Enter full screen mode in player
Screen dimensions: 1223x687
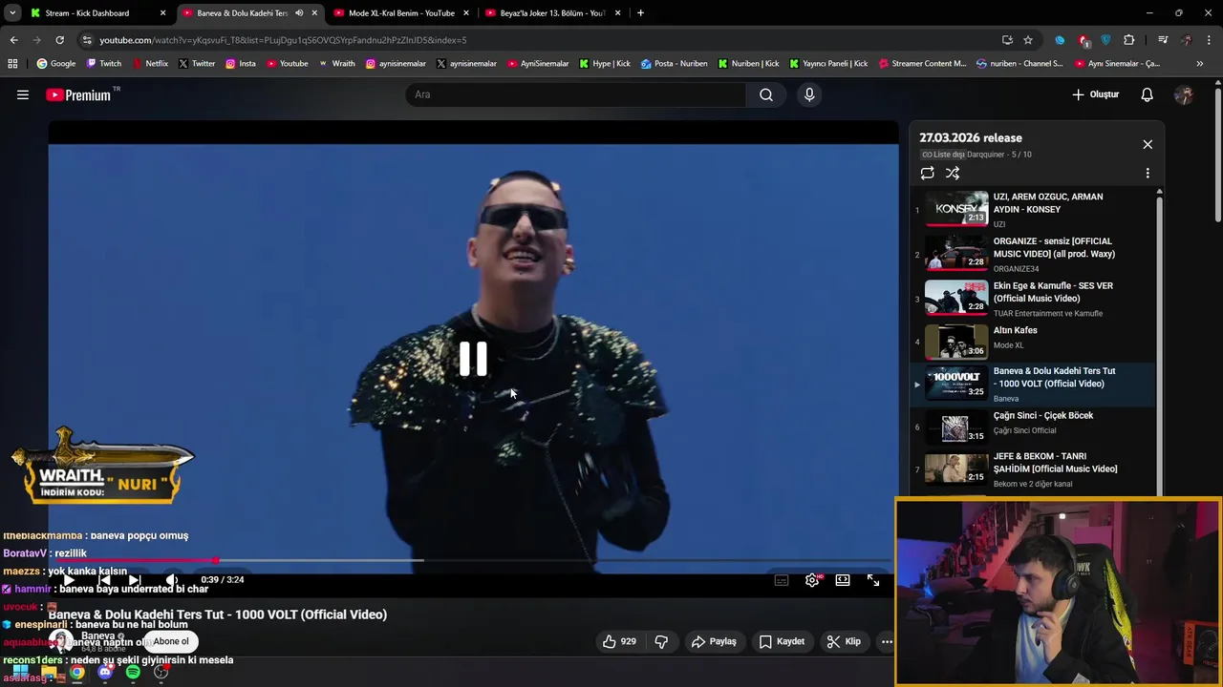pos(873,580)
